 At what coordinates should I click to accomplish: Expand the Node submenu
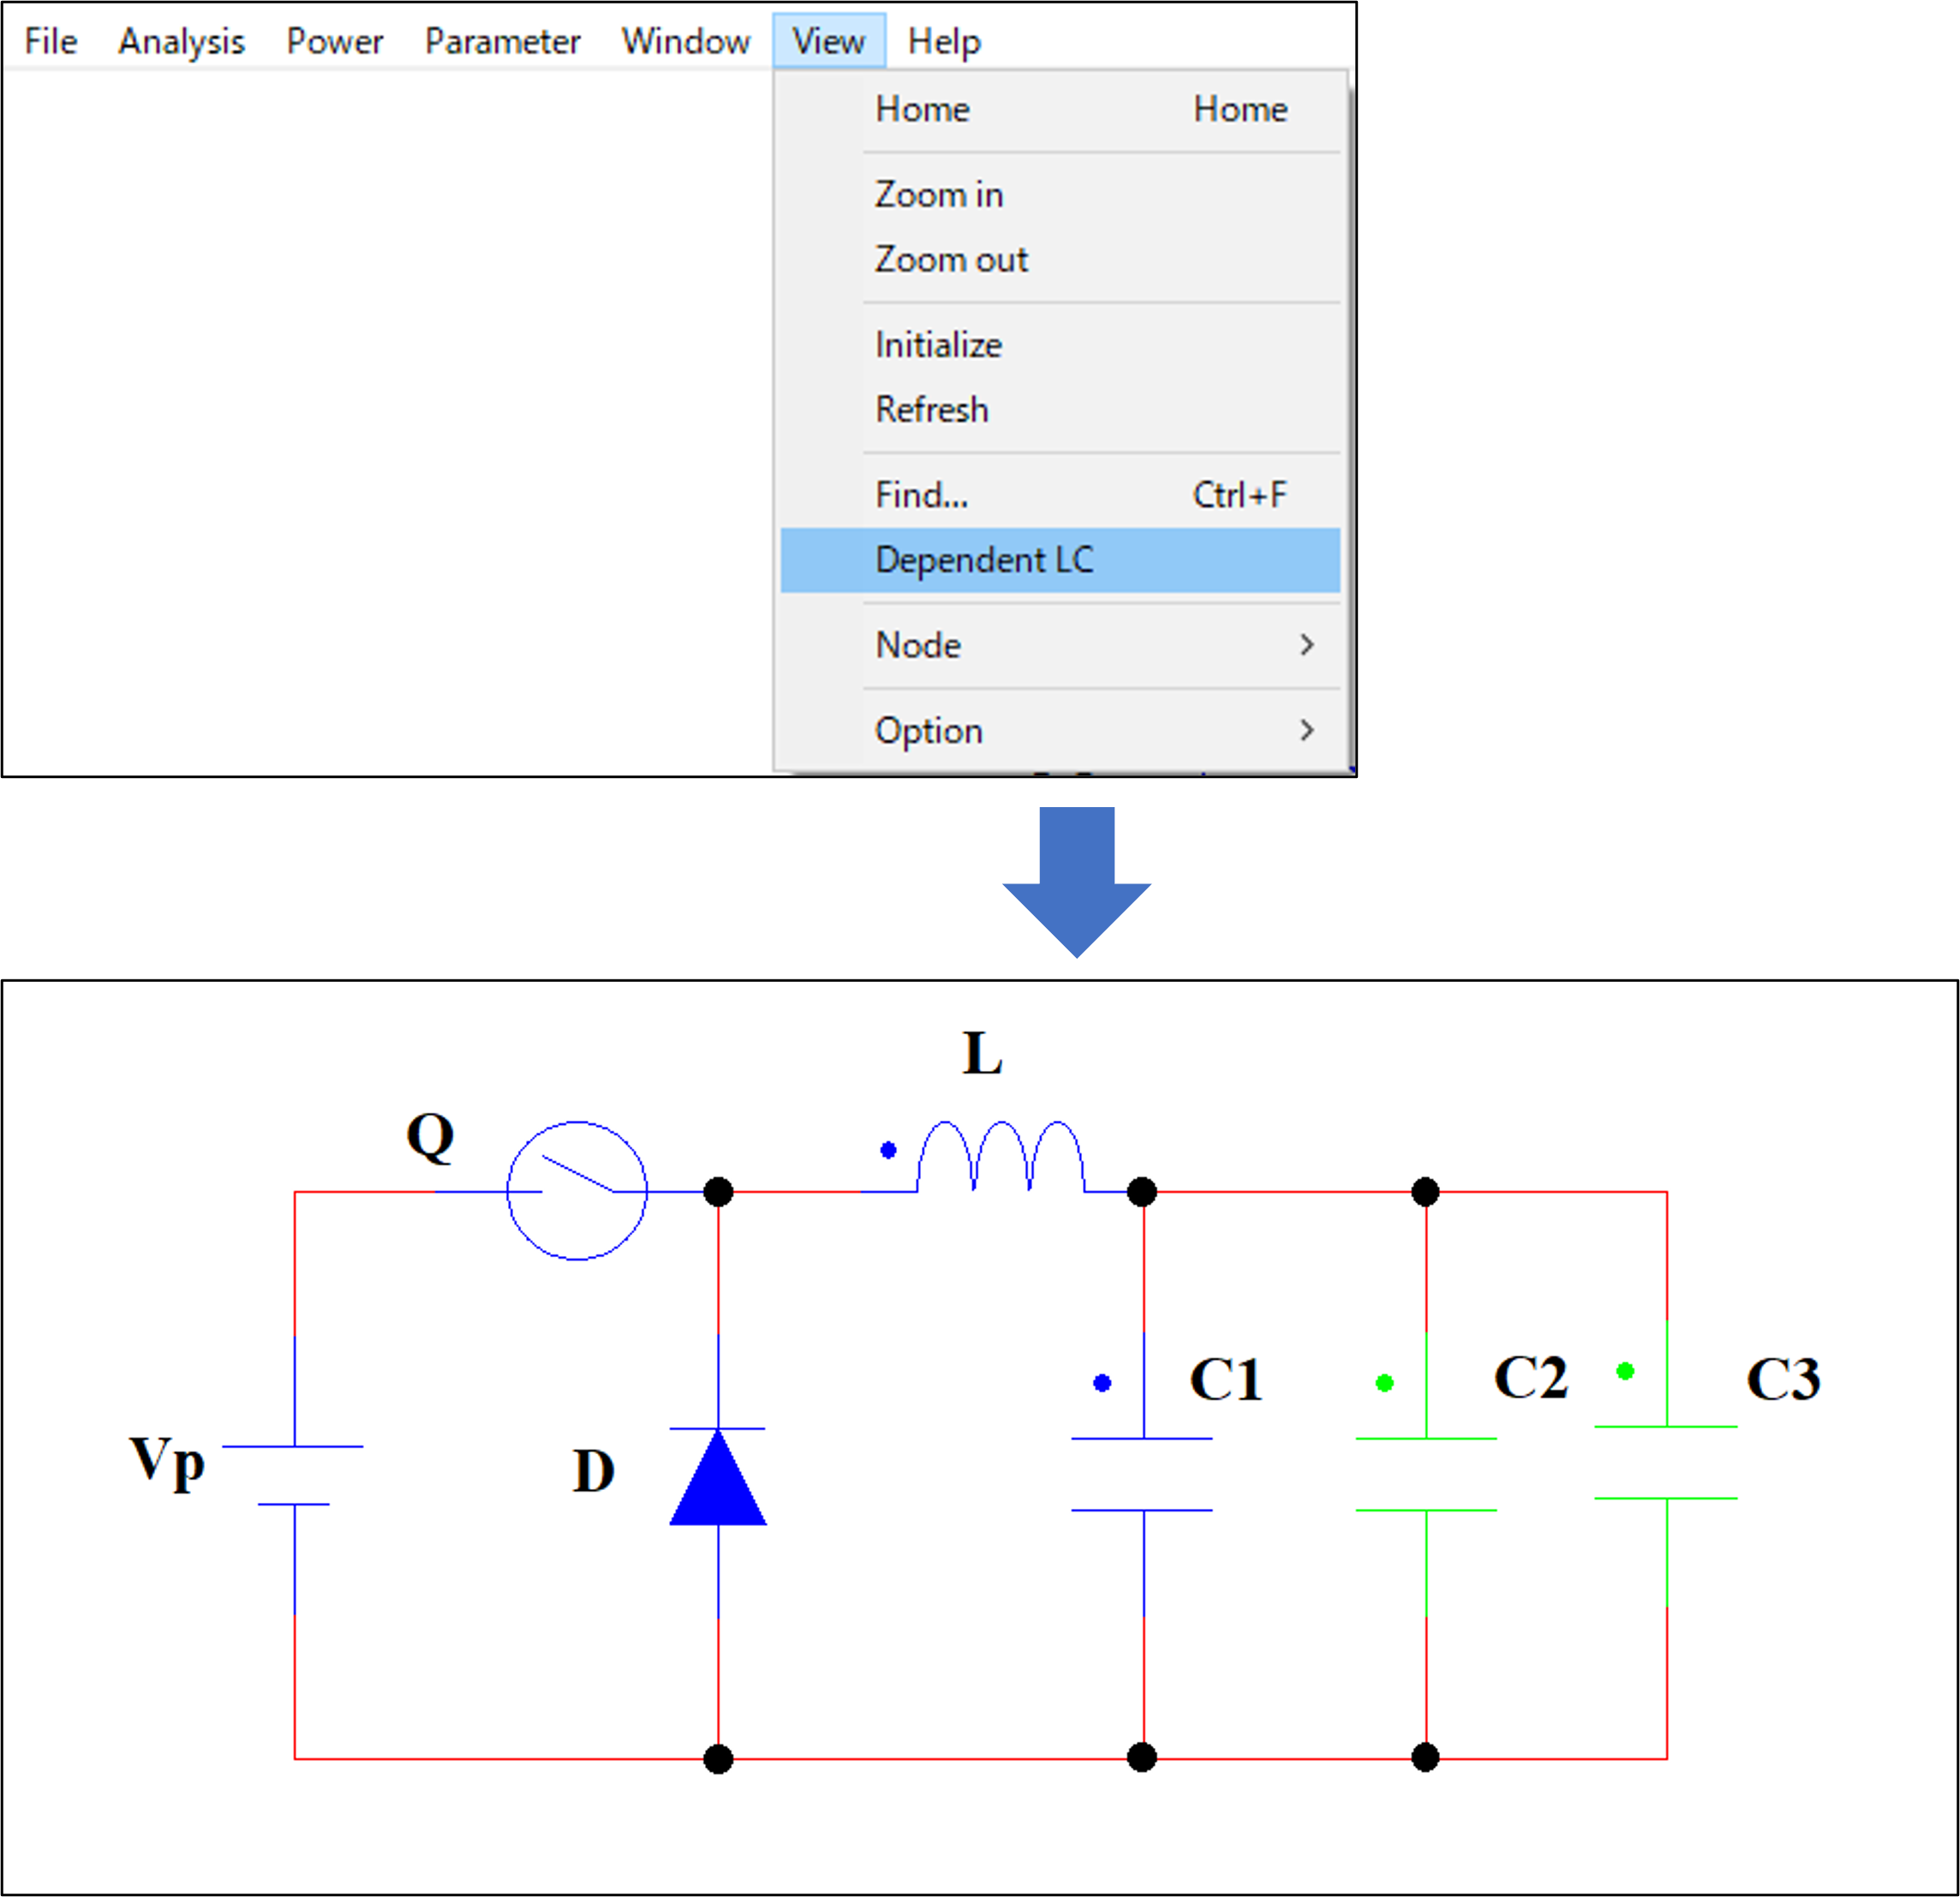click(x=1060, y=645)
